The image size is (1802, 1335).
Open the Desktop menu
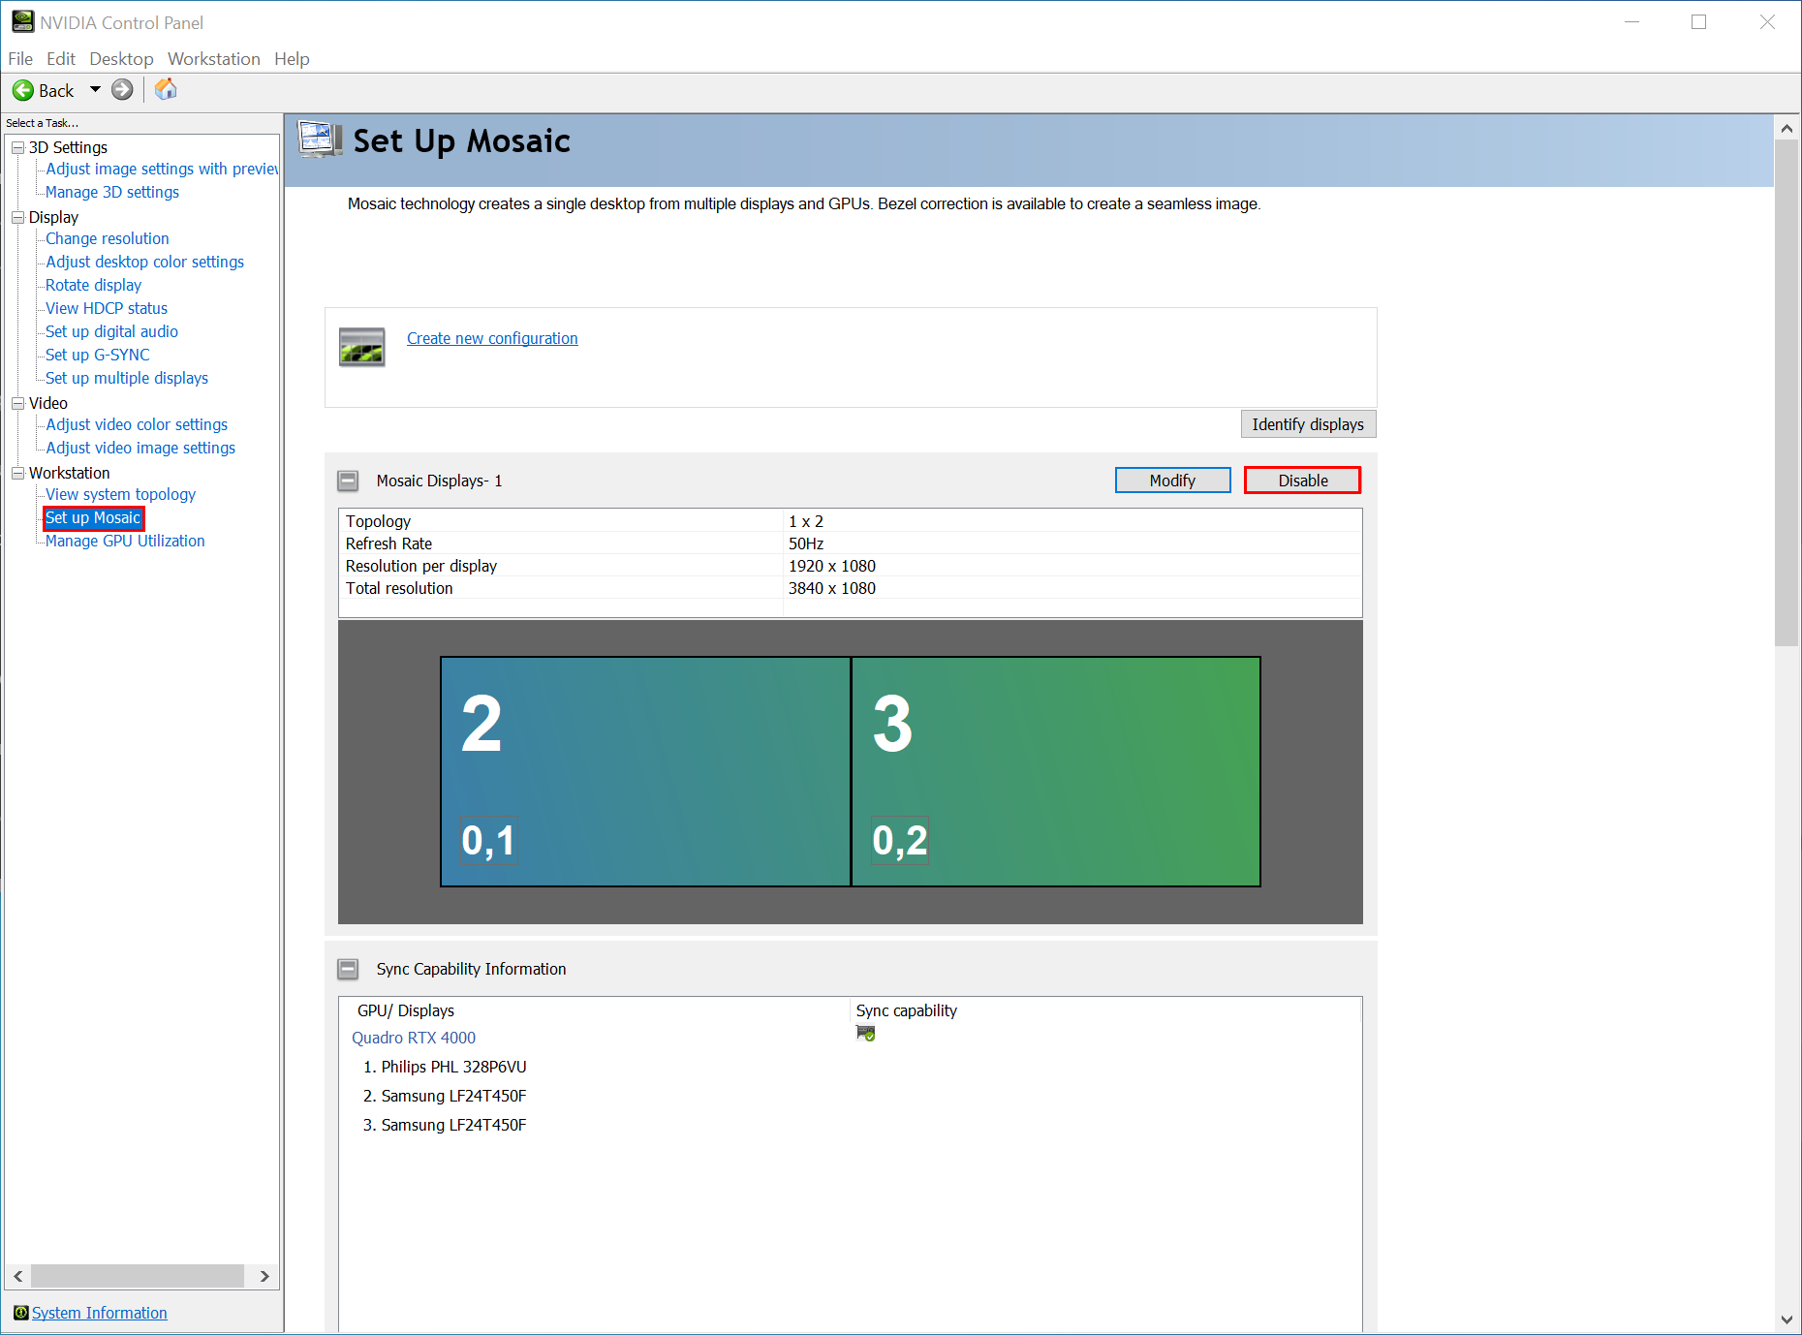click(121, 59)
